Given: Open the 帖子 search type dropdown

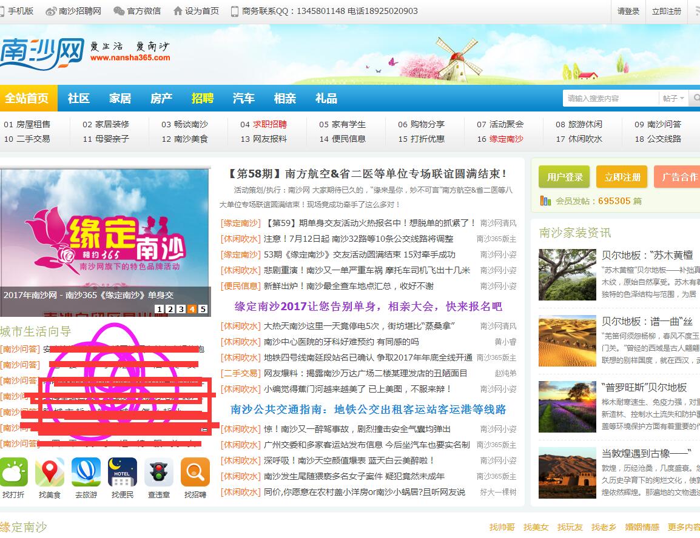Looking at the screenshot, I should pos(674,98).
